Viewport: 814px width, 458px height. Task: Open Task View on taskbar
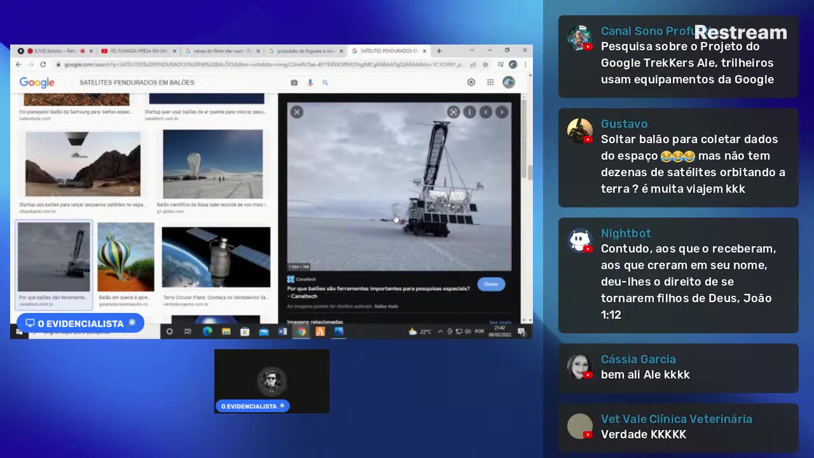(188, 331)
